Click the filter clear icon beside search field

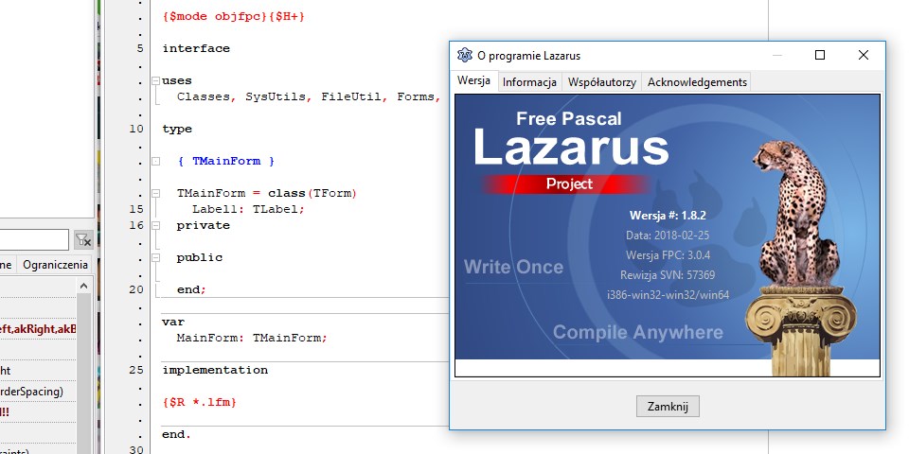pyautogui.click(x=83, y=239)
